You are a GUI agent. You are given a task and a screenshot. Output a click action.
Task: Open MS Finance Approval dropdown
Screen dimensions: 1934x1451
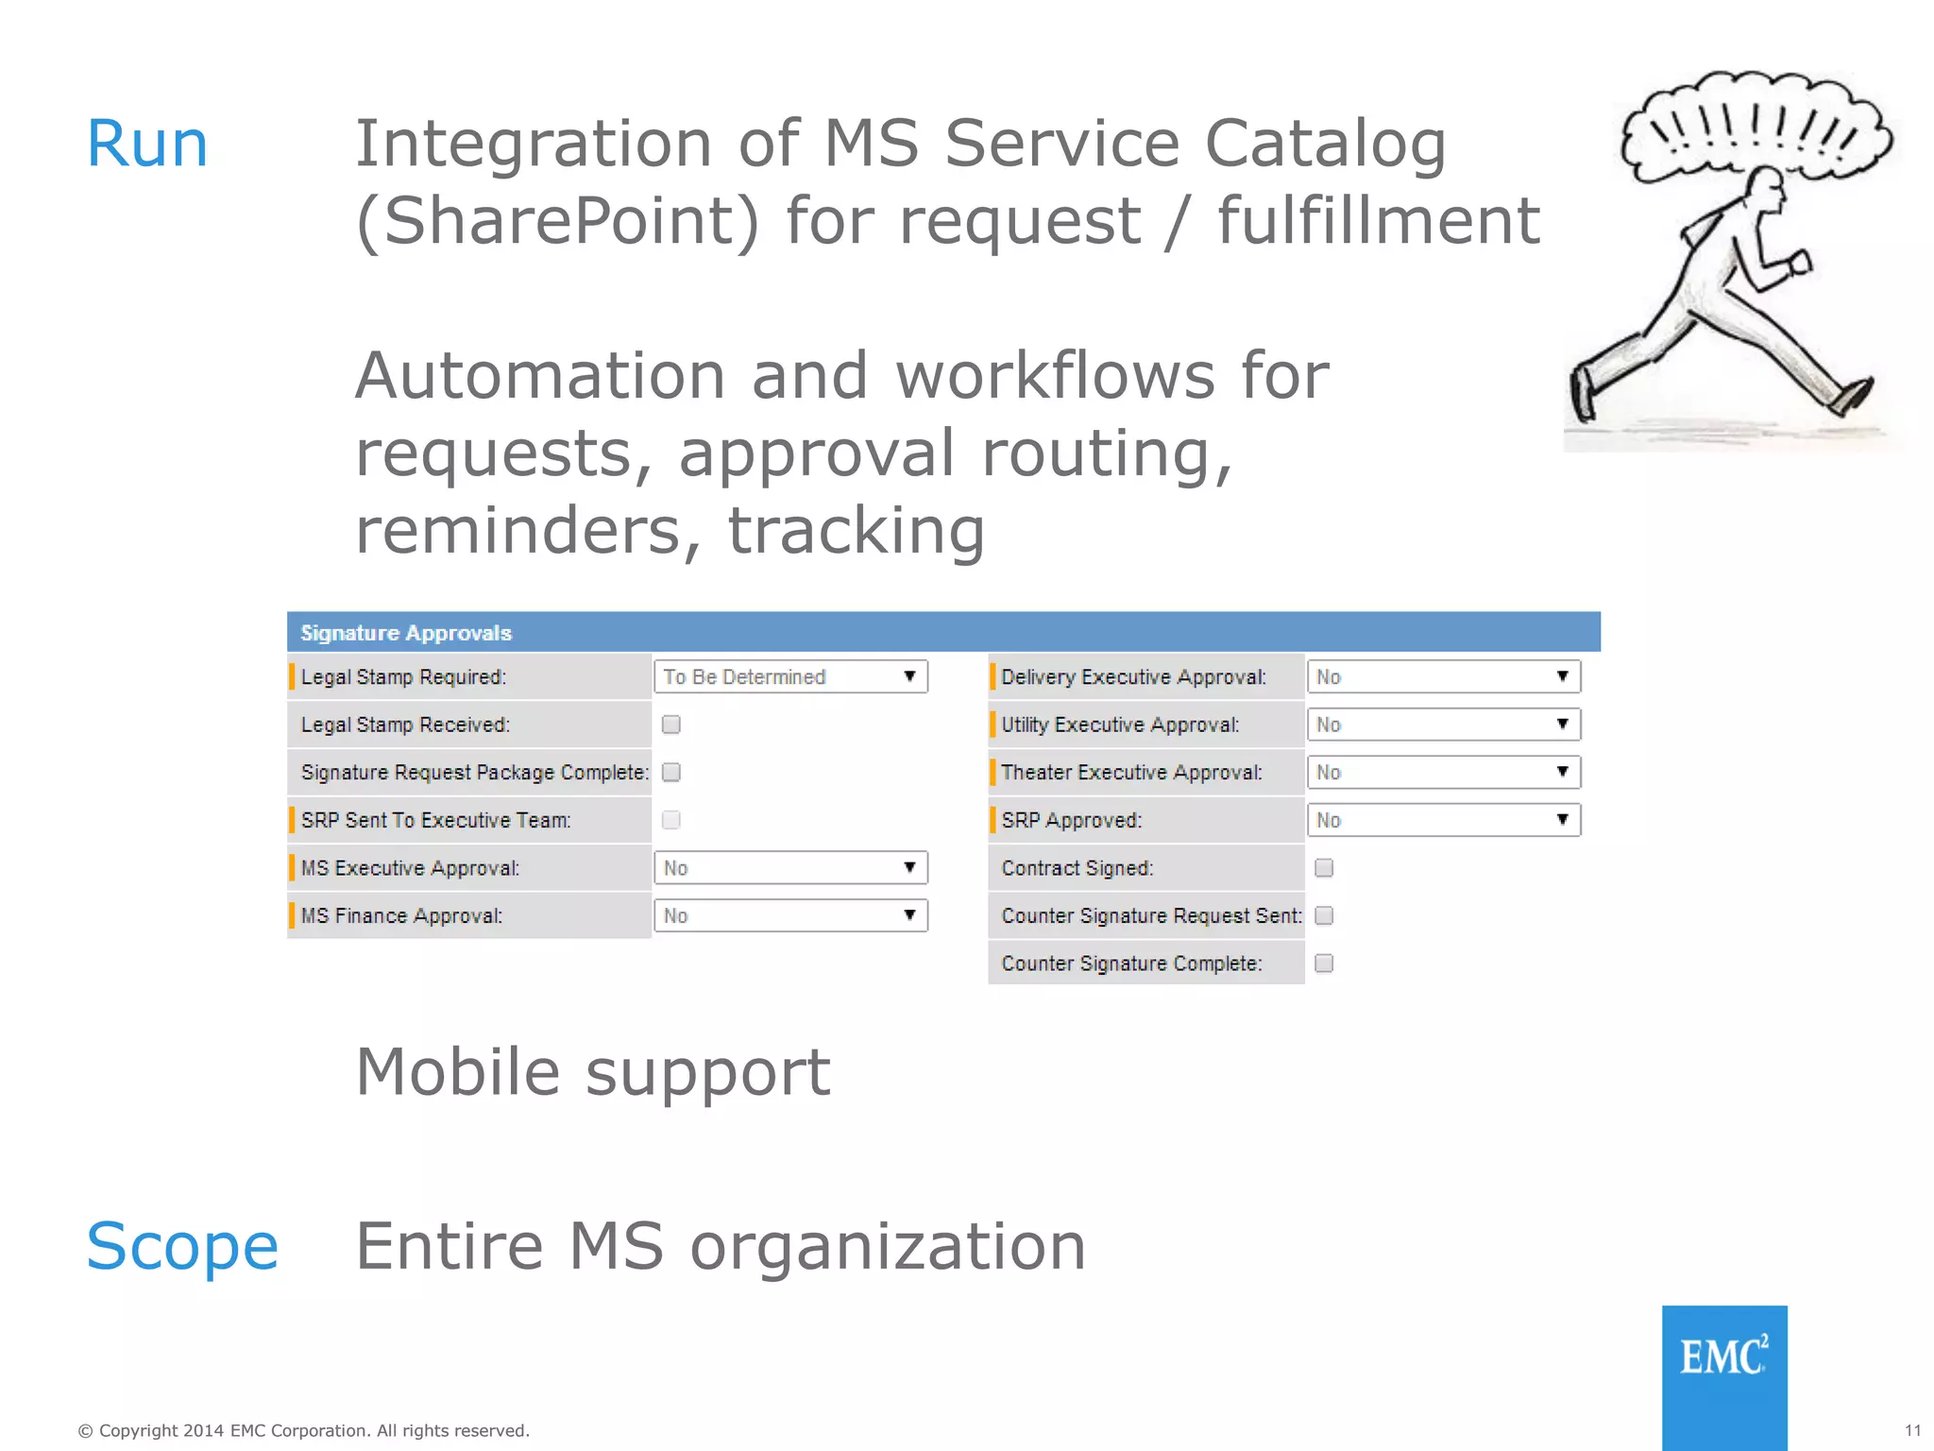[x=790, y=915]
